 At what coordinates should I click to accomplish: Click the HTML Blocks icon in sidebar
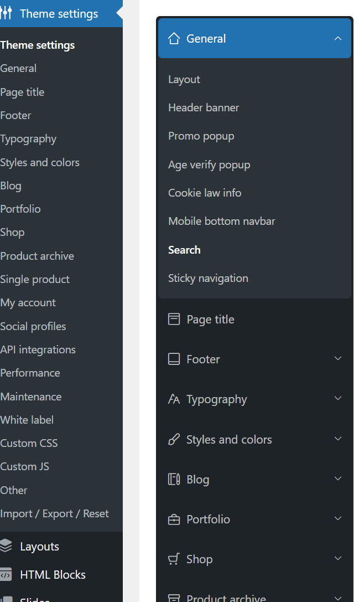6,575
